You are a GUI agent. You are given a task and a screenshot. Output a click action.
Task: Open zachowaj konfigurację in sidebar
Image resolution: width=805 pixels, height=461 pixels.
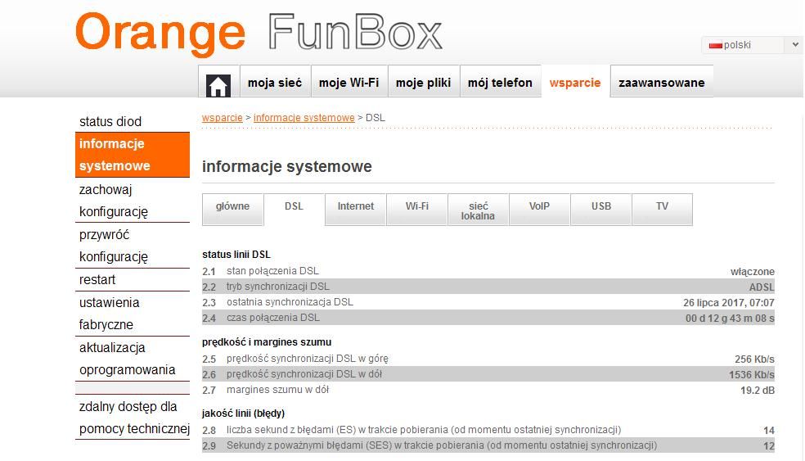133,201
